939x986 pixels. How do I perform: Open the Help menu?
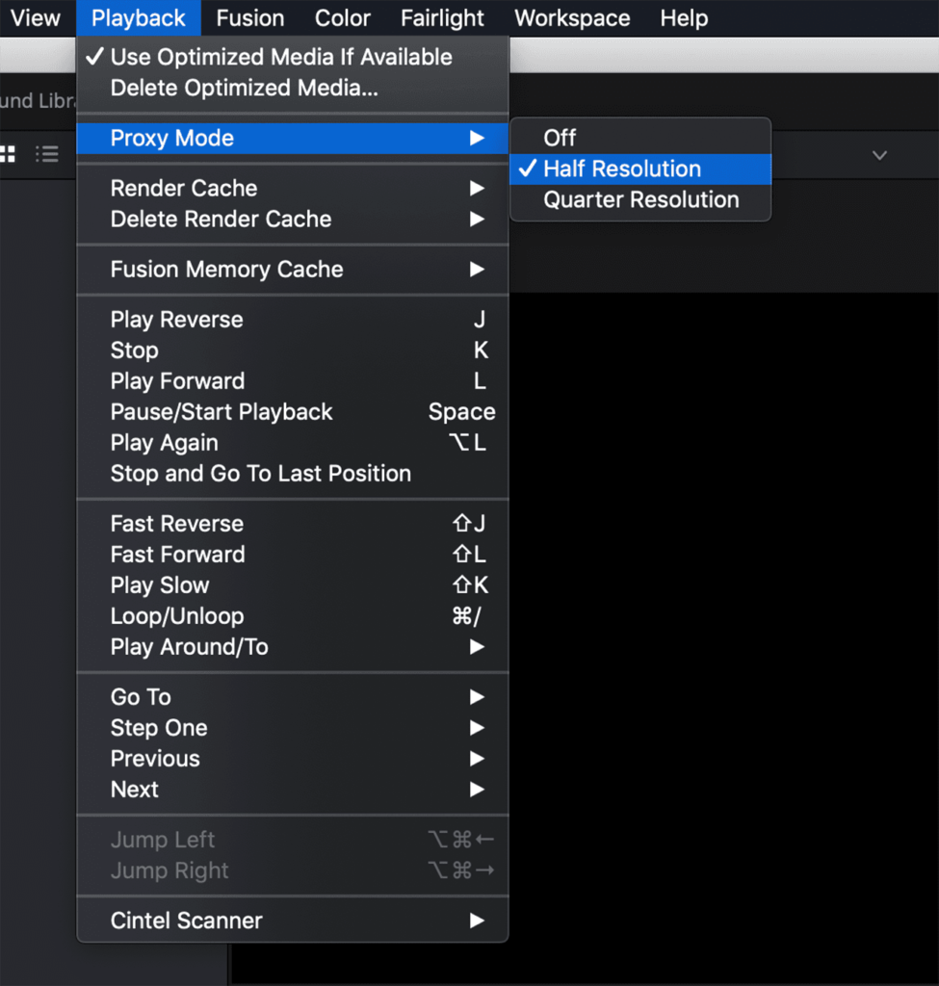pyautogui.click(x=685, y=18)
